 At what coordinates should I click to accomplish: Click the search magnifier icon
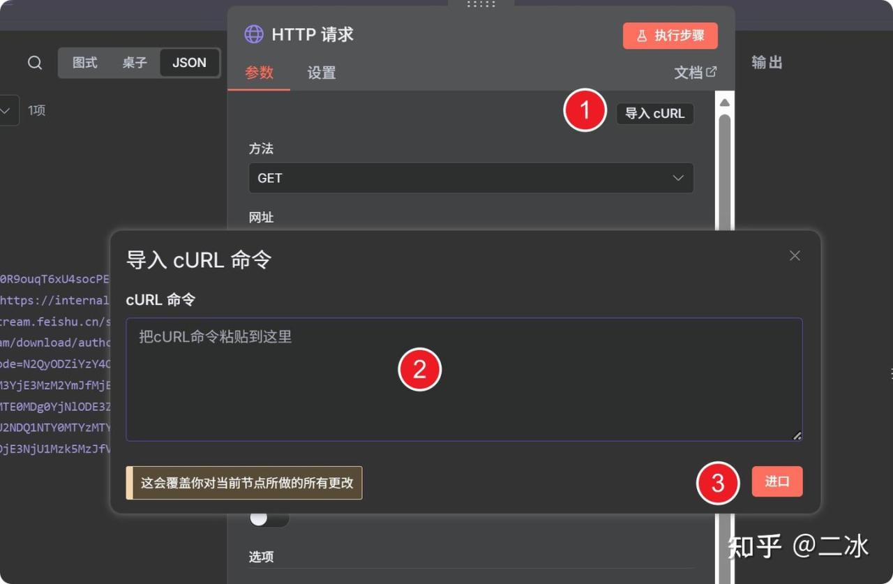(35, 63)
